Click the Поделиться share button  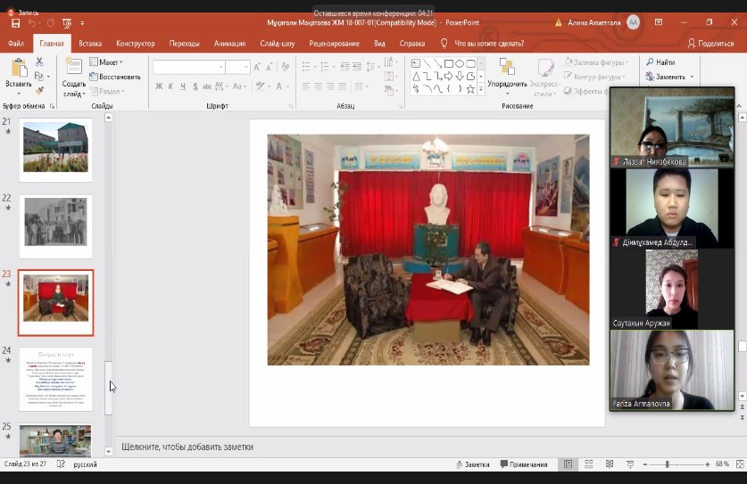click(x=710, y=43)
